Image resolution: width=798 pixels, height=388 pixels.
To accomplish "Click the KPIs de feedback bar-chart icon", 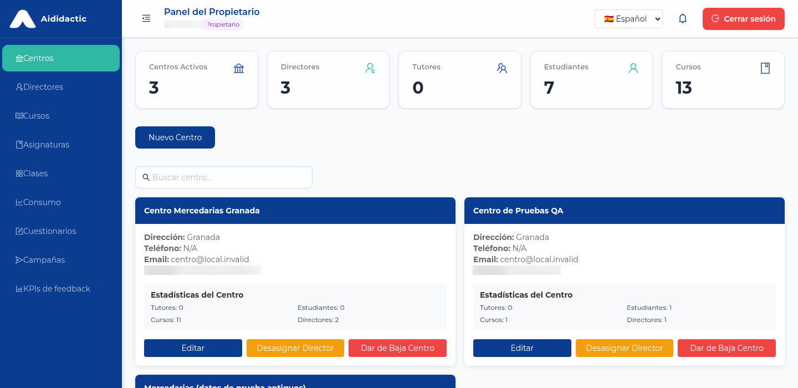I will coord(19,289).
